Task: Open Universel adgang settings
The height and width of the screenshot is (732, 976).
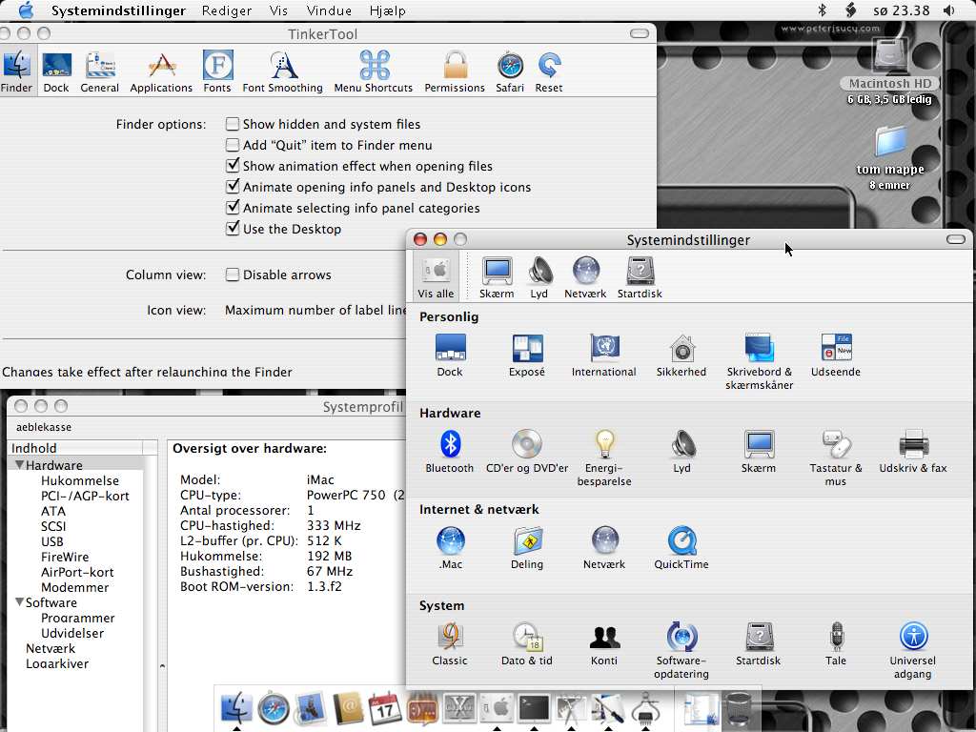Action: (913, 638)
